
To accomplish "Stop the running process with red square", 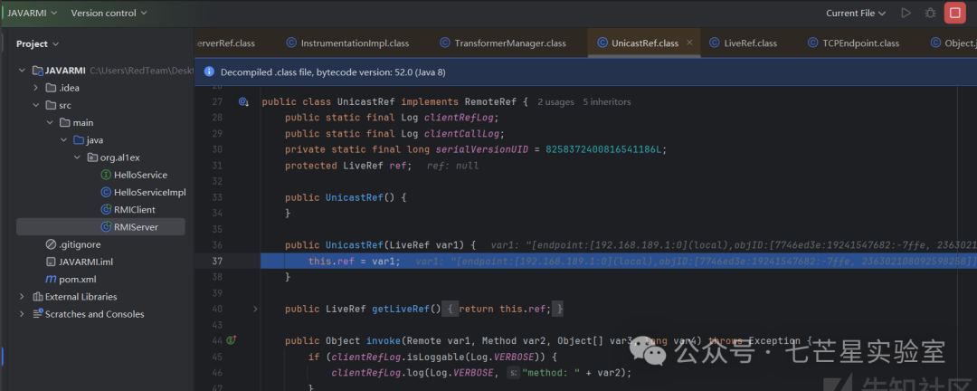I will [955, 13].
